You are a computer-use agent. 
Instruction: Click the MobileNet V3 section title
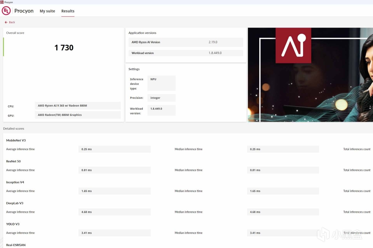coord(16,140)
